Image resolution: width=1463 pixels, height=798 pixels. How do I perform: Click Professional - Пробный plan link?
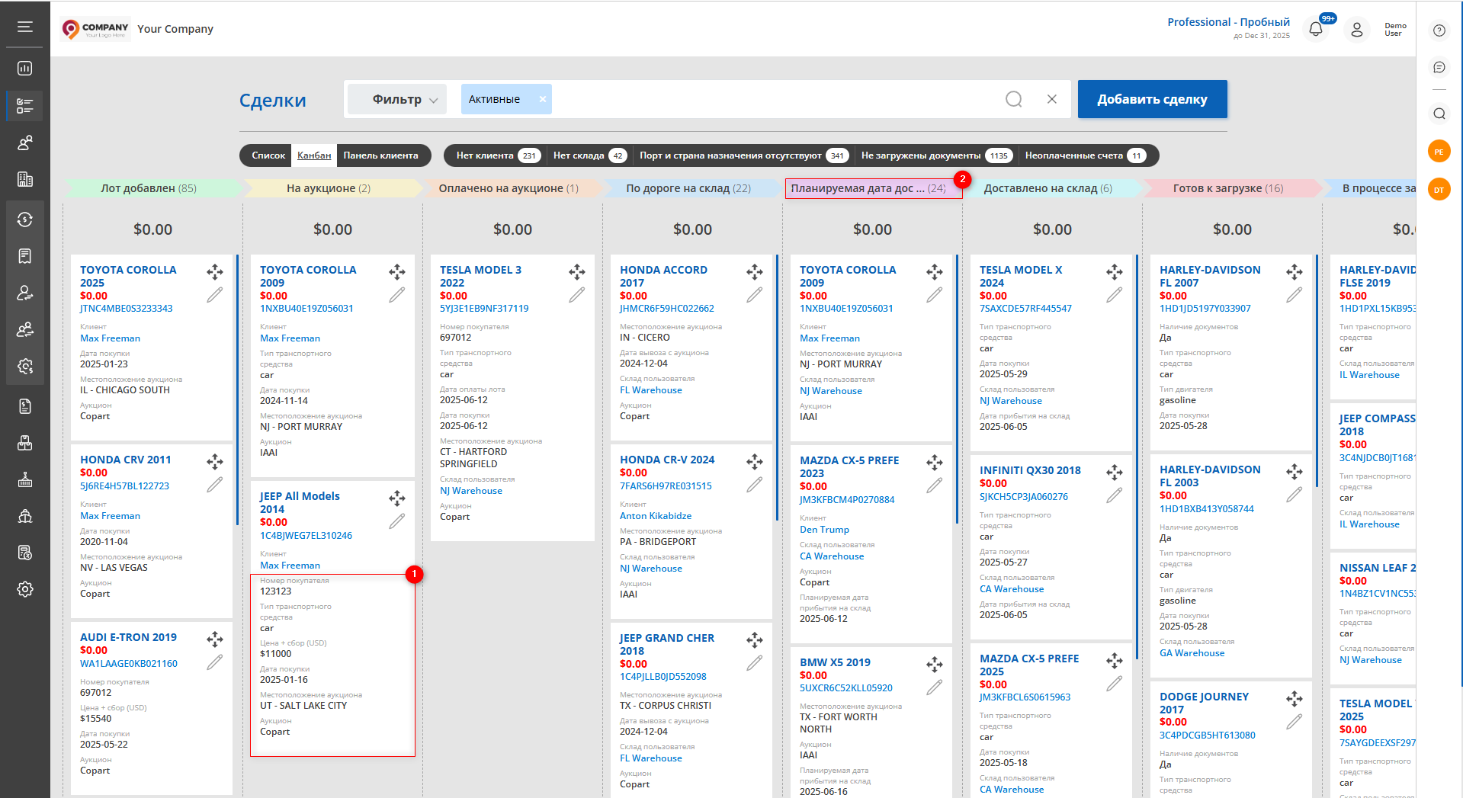pos(1229,22)
